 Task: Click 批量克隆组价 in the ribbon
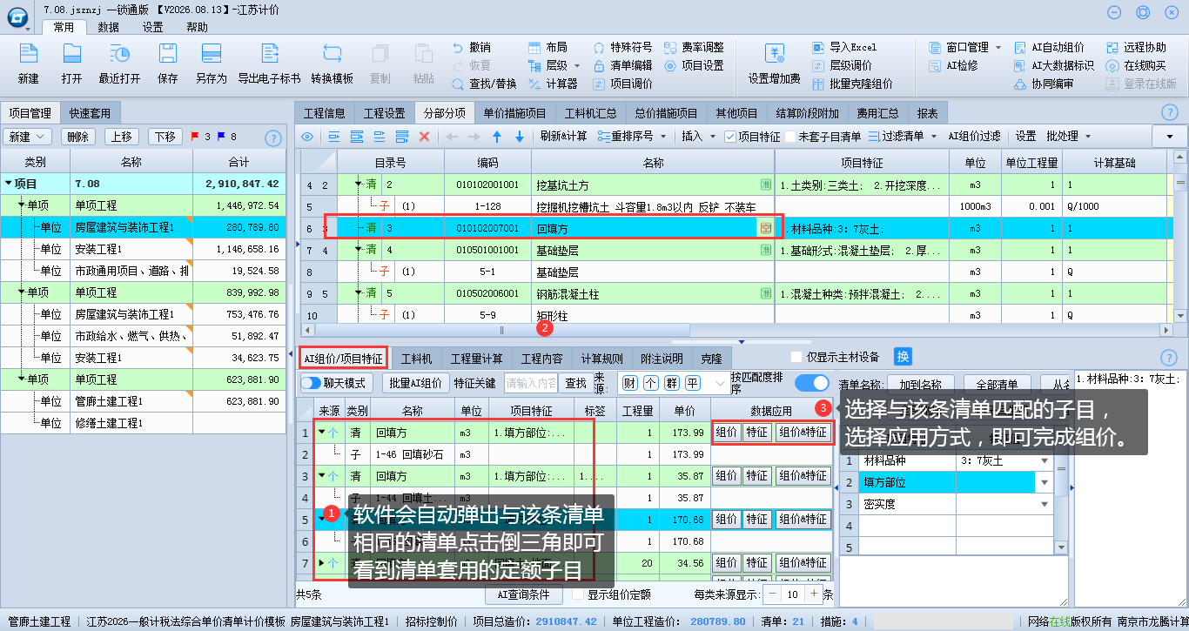[x=852, y=84]
